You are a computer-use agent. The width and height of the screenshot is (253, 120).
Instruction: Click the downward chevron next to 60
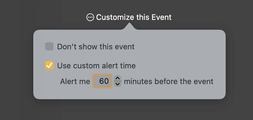pyautogui.click(x=118, y=84)
